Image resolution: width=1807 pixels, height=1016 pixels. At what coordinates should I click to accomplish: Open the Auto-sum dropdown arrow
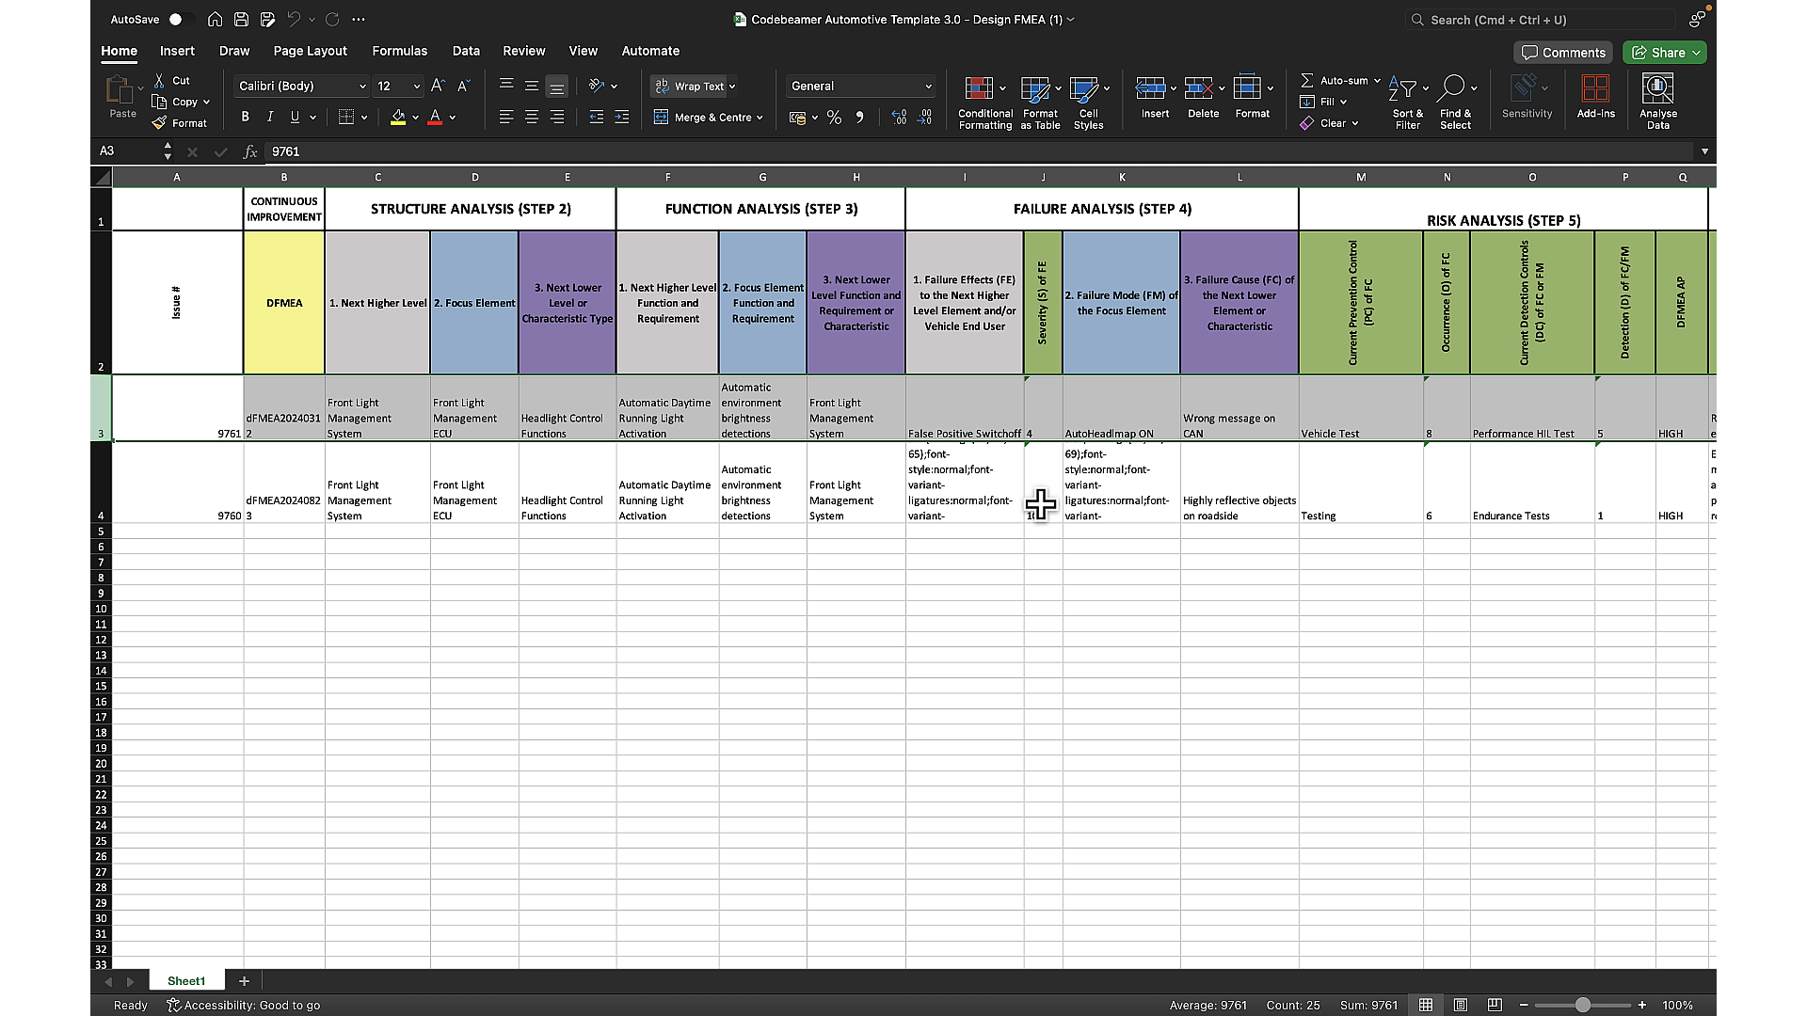(1377, 81)
